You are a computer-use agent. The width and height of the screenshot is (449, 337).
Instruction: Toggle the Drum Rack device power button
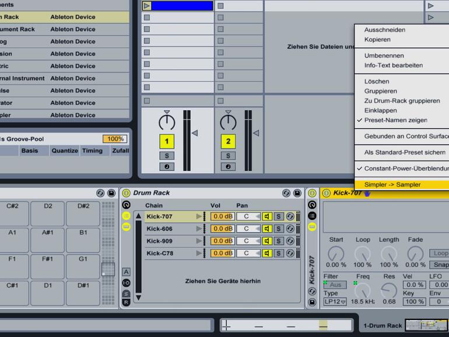tap(126, 193)
